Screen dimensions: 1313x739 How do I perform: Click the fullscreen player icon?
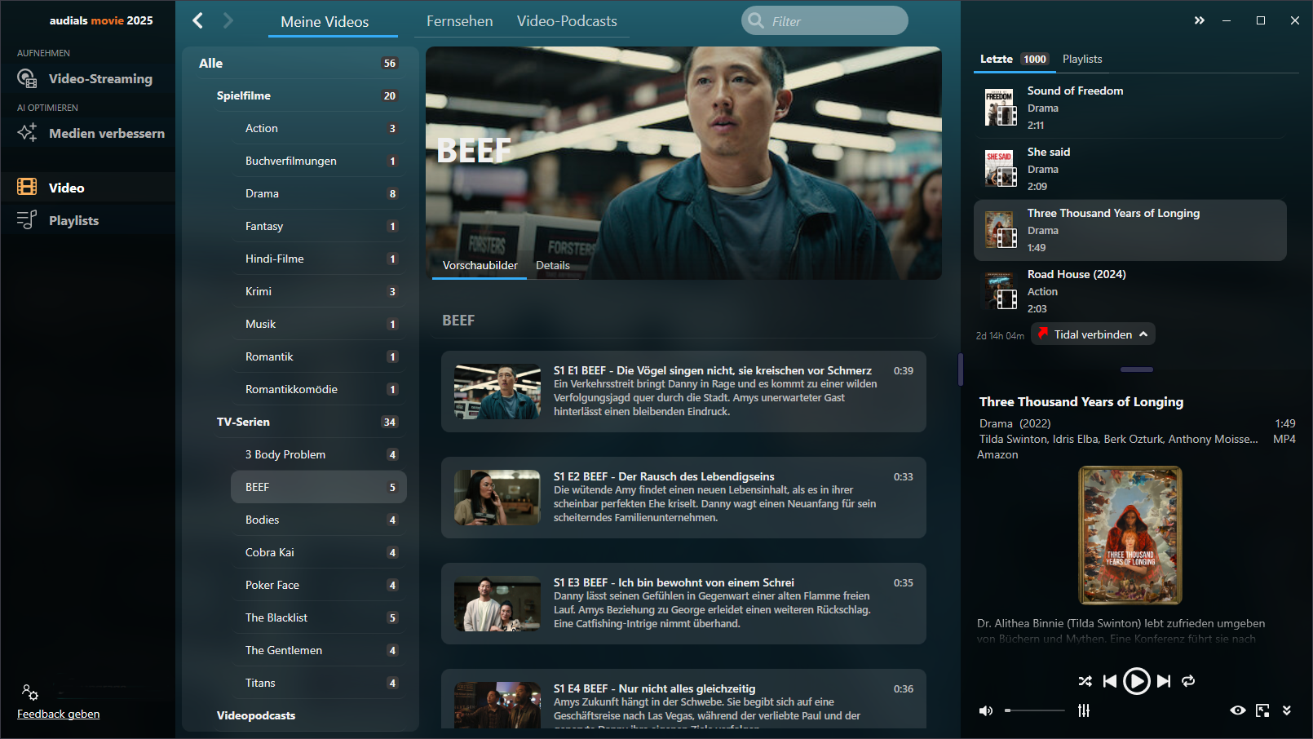[1262, 710]
